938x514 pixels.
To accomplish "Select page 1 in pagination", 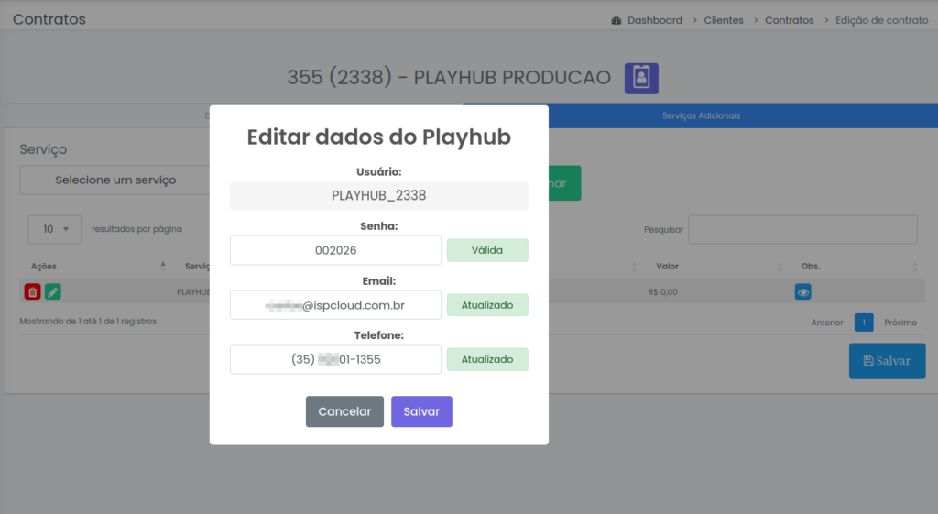I will (x=864, y=323).
